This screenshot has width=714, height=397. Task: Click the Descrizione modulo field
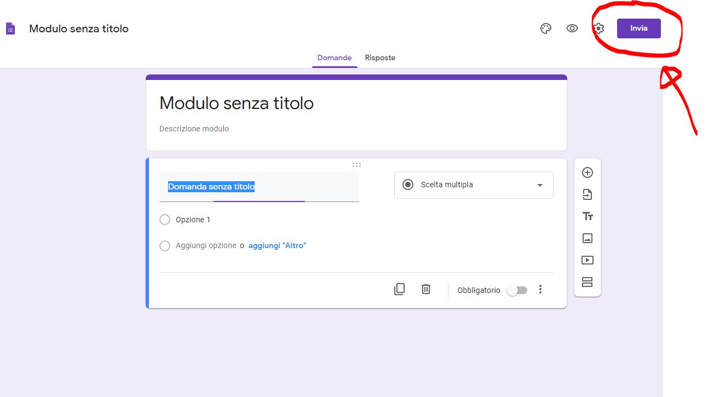(194, 129)
